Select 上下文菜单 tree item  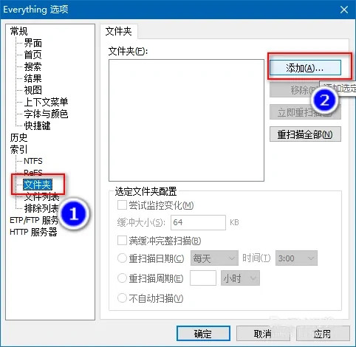pos(46,102)
